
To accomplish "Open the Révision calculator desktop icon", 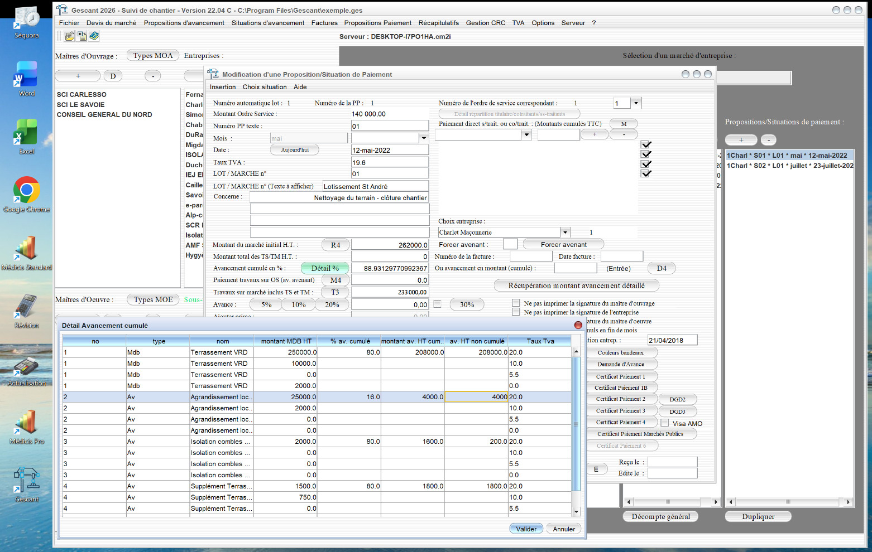I will pyautogui.click(x=27, y=311).
